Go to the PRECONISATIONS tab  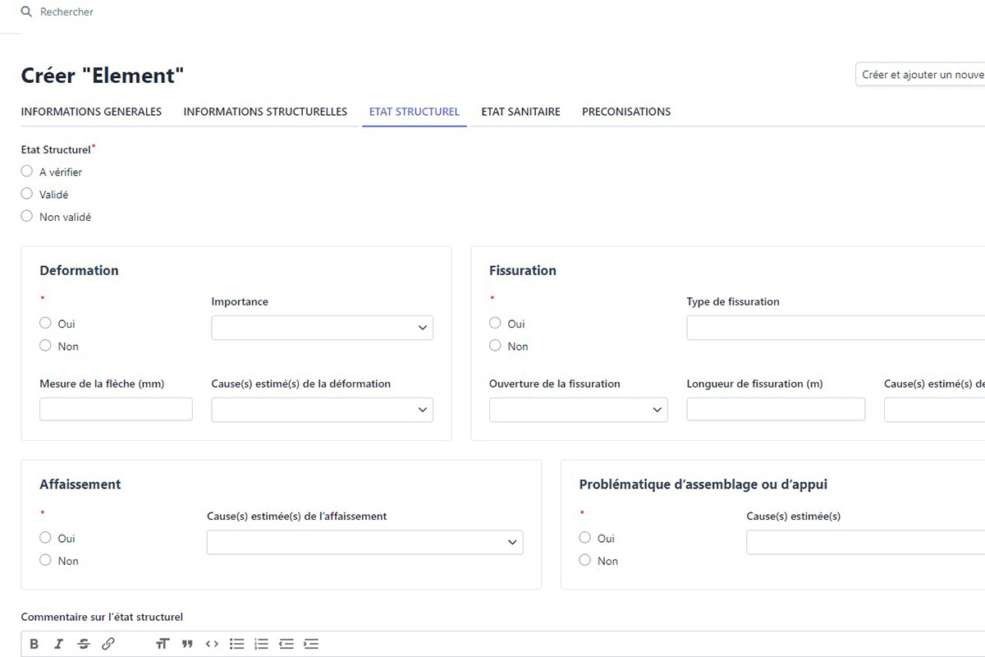(626, 112)
